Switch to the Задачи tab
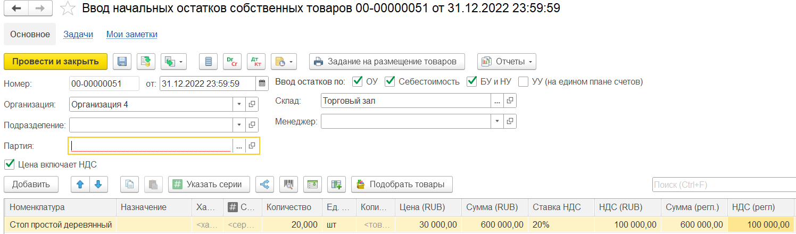The image size is (796, 234). coord(78,35)
